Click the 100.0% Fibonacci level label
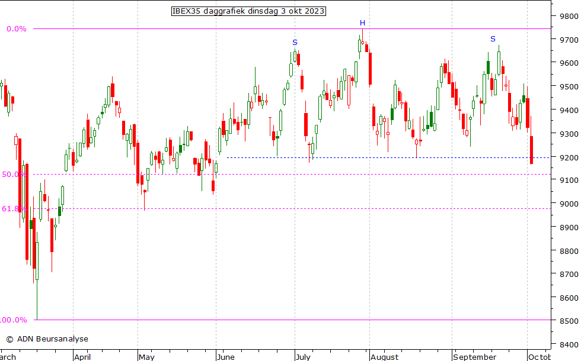581x361 pixels. pyautogui.click(x=13, y=320)
